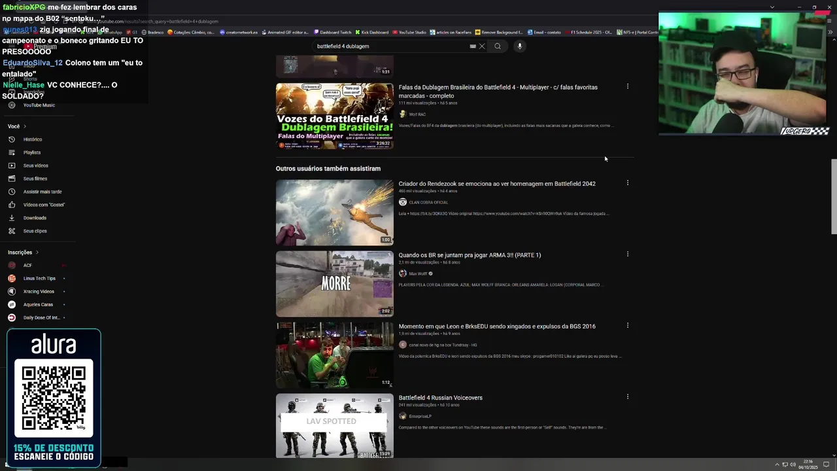Open Assistir mais tarde clock icon

click(12, 192)
